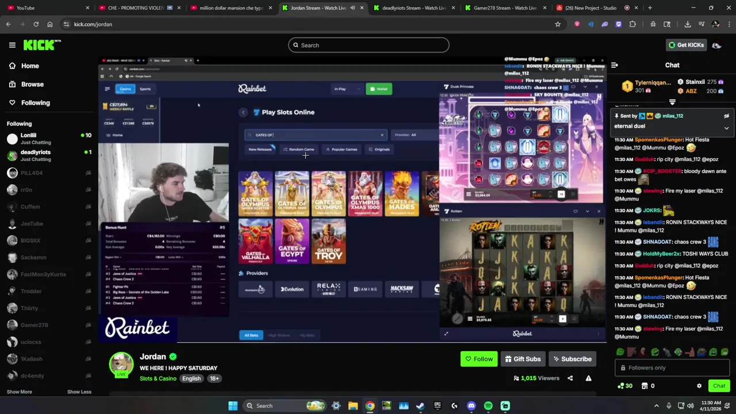Open the browser home page button
Viewport: 736px width, 414px height.
(50, 24)
